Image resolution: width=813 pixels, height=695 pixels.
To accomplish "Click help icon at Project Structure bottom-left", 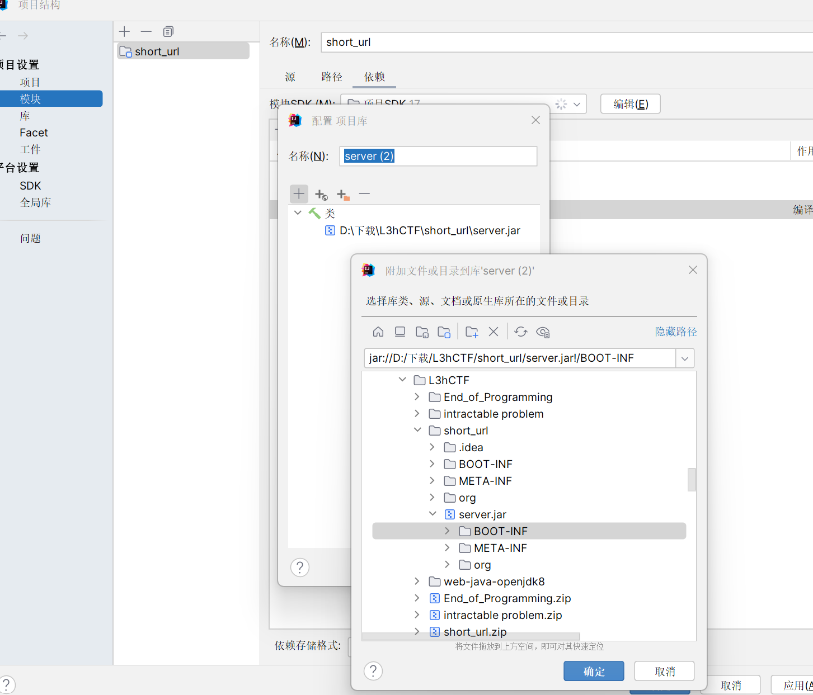I will [6, 684].
